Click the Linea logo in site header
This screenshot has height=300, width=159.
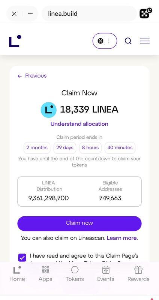click(15, 41)
